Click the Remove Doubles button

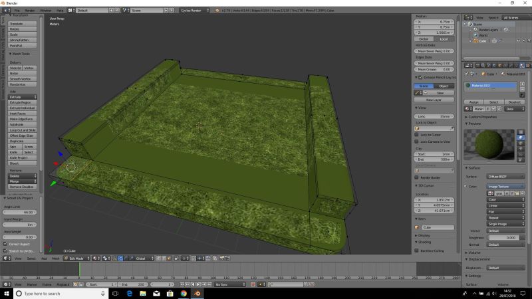pos(23,187)
